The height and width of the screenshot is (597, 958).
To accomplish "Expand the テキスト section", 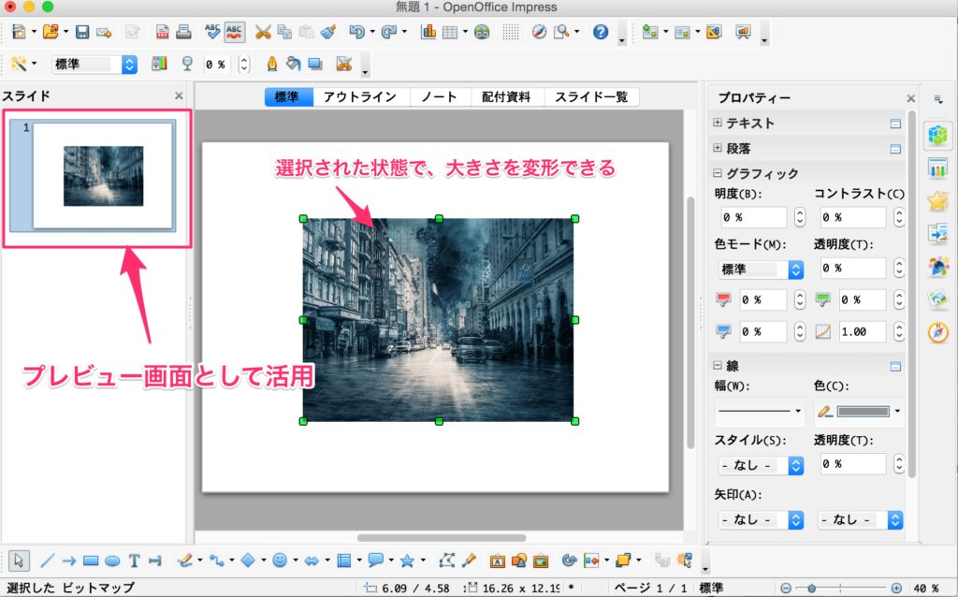I will coord(718,123).
